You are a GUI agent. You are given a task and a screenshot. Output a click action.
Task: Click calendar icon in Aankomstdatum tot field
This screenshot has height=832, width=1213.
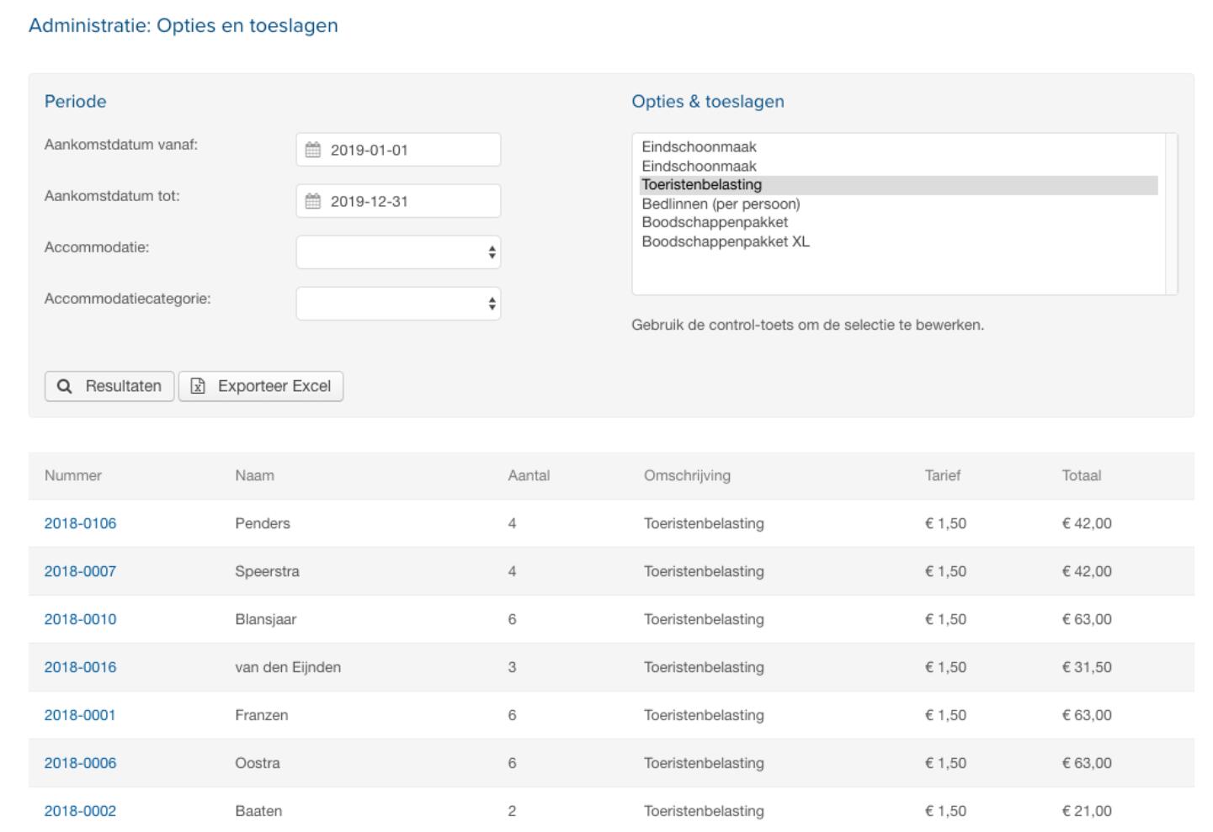312,202
